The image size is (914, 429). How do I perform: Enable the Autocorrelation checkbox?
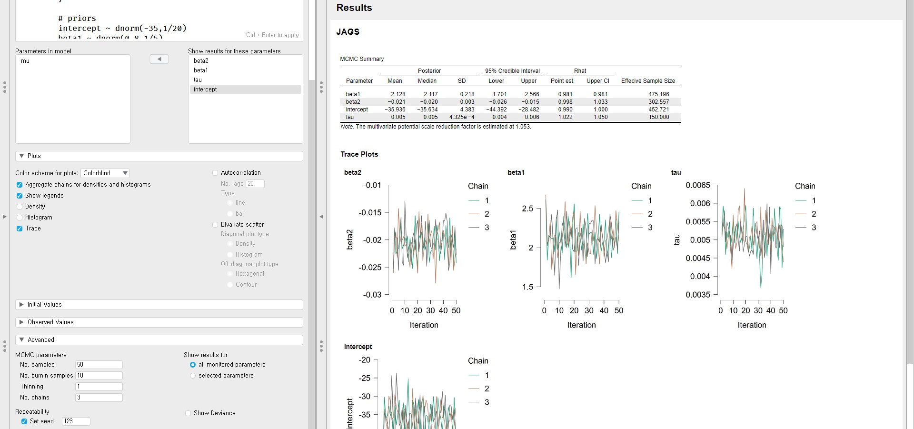215,173
